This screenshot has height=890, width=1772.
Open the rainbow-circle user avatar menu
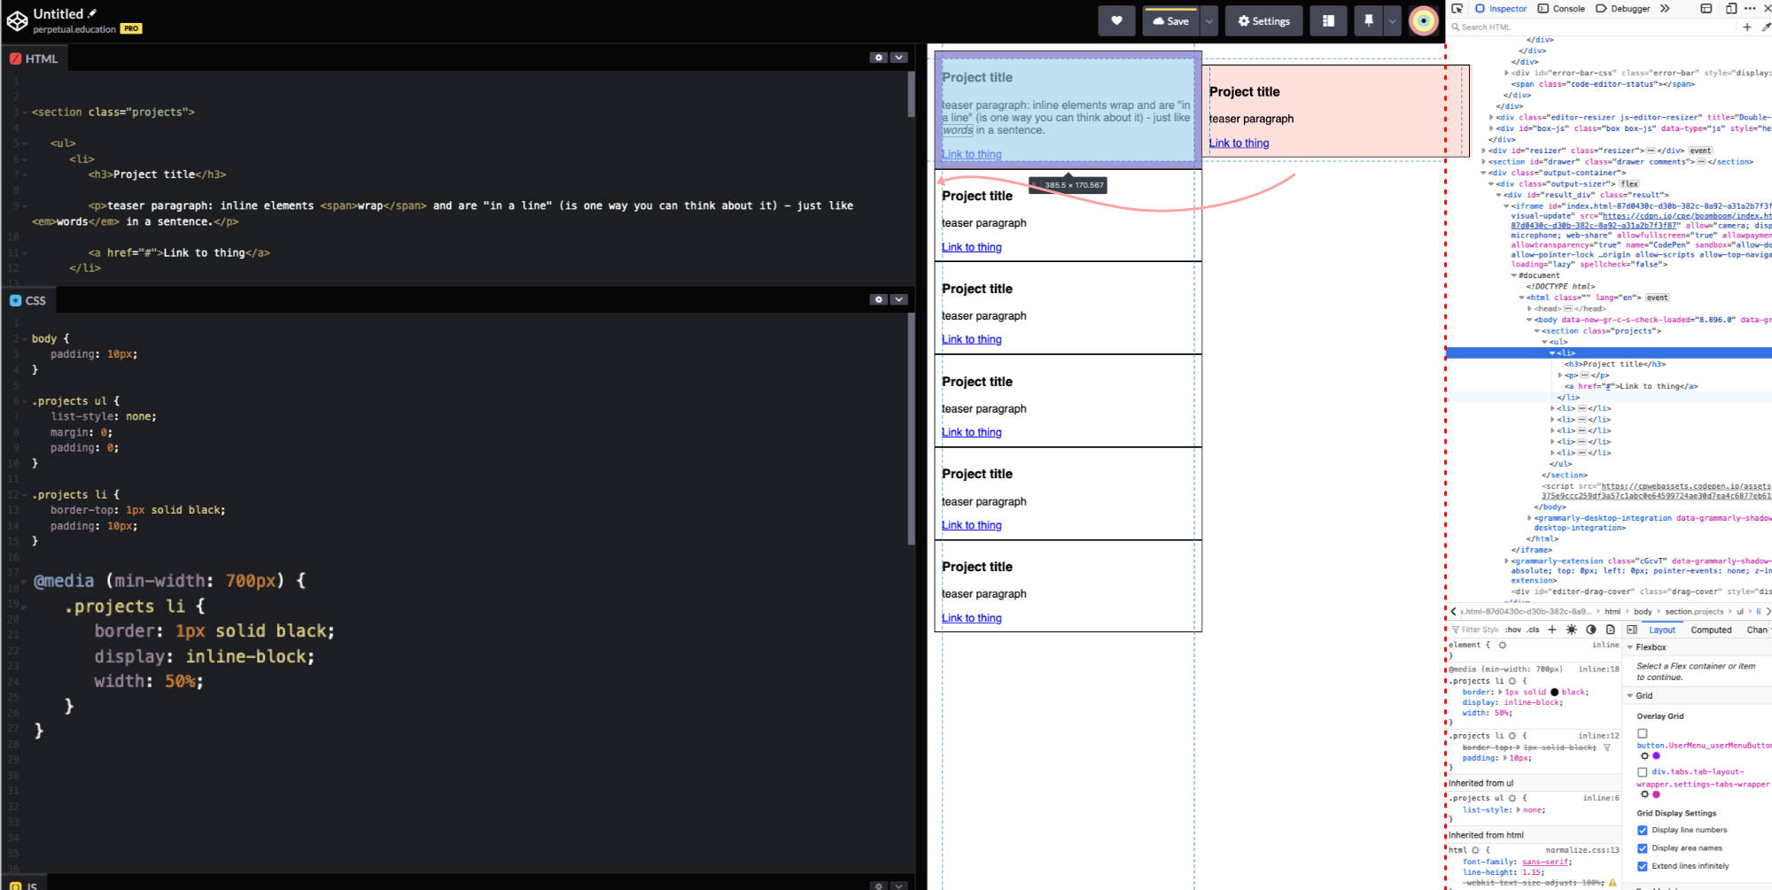point(1424,21)
